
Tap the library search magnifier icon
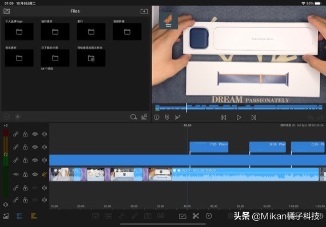(x=133, y=117)
